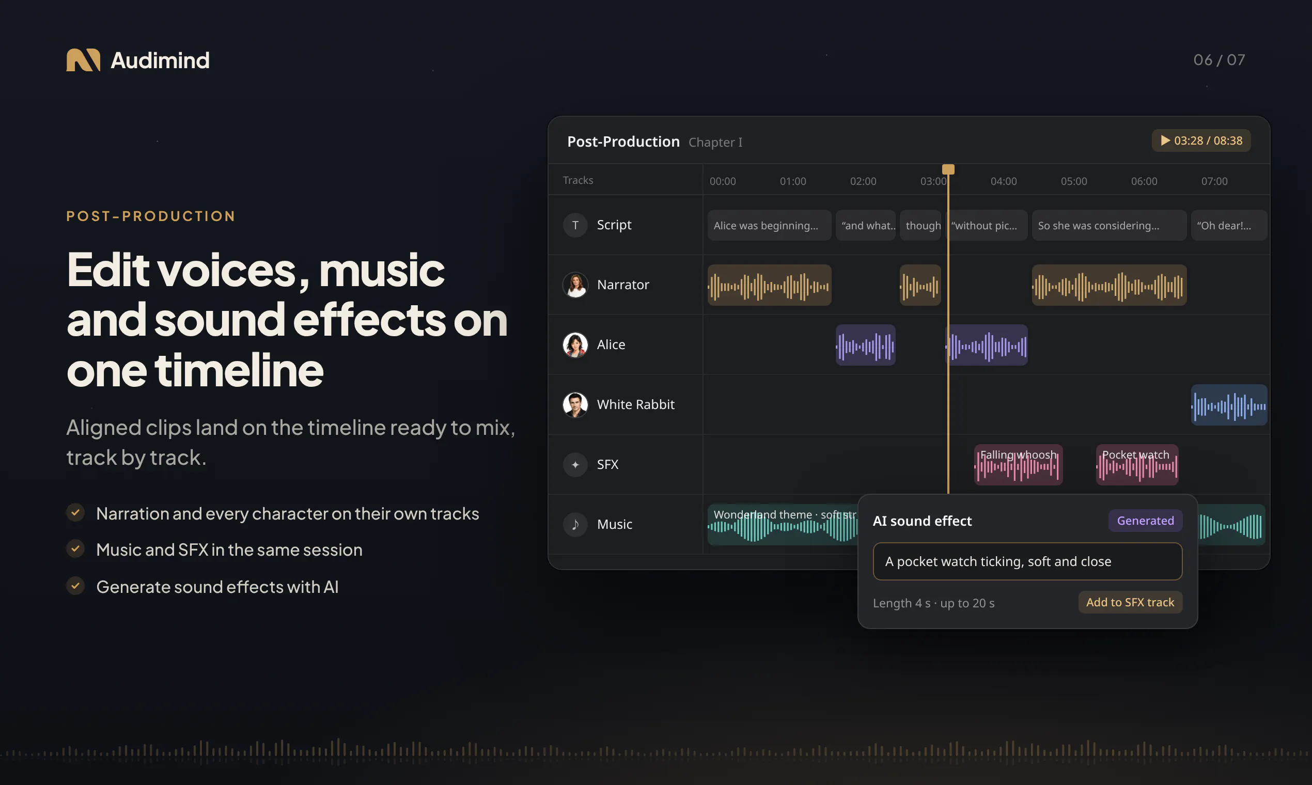1312x785 pixels.
Task: Click the Narrator track label
Action: tap(622, 285)
